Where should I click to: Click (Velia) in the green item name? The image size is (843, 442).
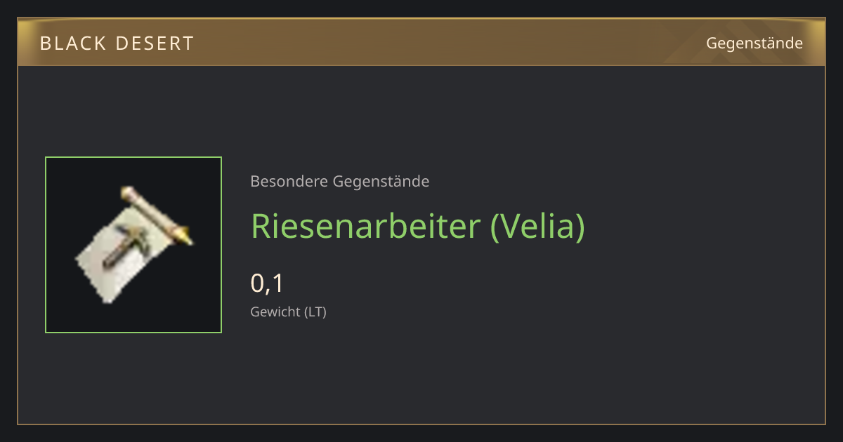pyautogui.click(x=537, y=227)
